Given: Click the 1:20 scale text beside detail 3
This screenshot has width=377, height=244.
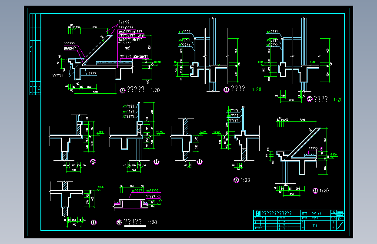Looking at the screenshot, I should 338,100.
